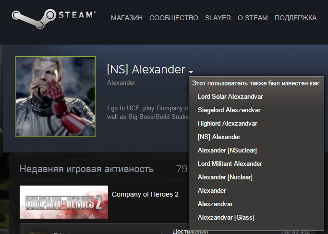Image resolution: width=328 pixels, height=234 pixels.
Task: Go to the О STEAM page
Action: [253, 18]
